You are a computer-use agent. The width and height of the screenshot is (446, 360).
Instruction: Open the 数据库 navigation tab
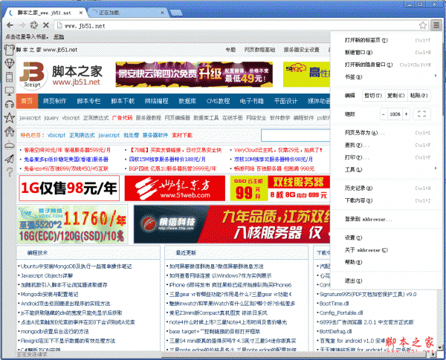click(x=187, y=101)
